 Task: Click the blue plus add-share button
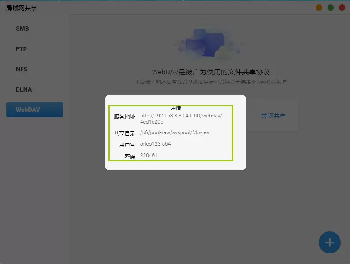pyautogui.click(x=329, y=242)
